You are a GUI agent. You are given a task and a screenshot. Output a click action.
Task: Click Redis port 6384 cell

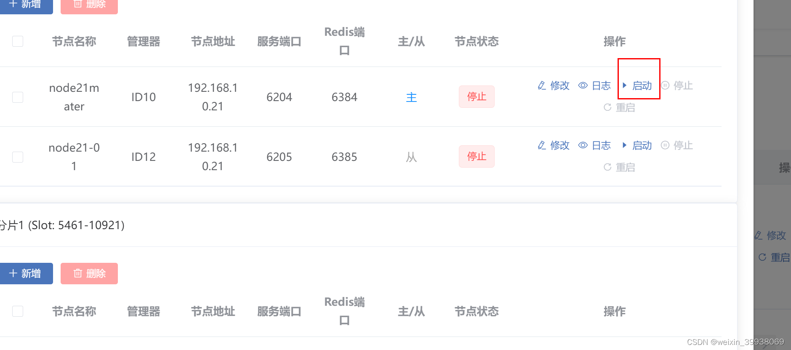344,97
